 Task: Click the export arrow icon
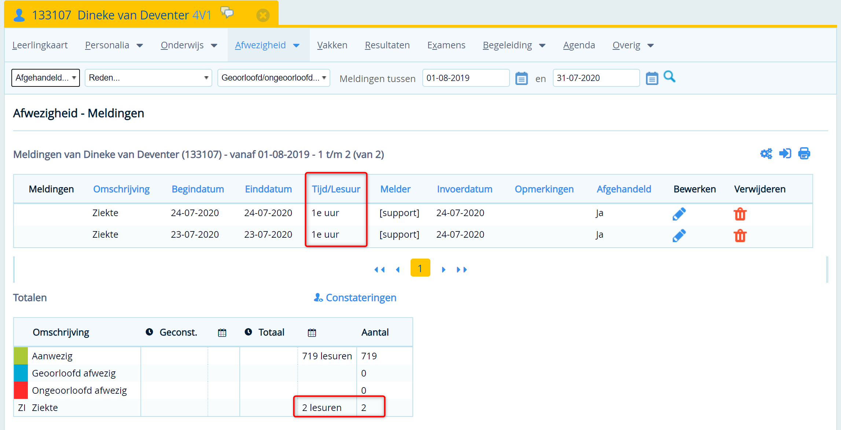785,153
